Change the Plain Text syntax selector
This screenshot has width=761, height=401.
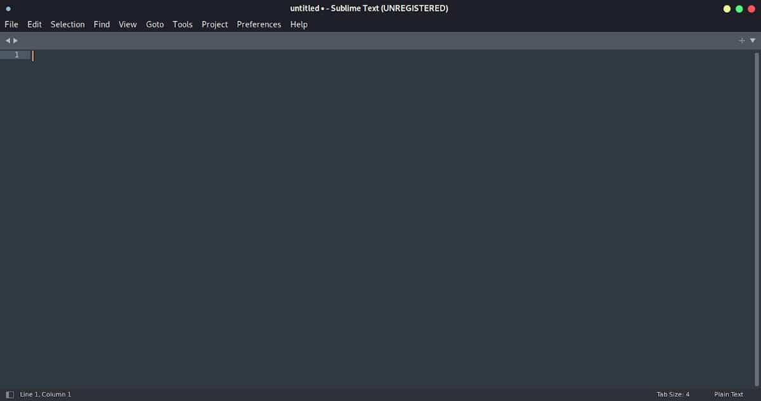tap(729, 395)
